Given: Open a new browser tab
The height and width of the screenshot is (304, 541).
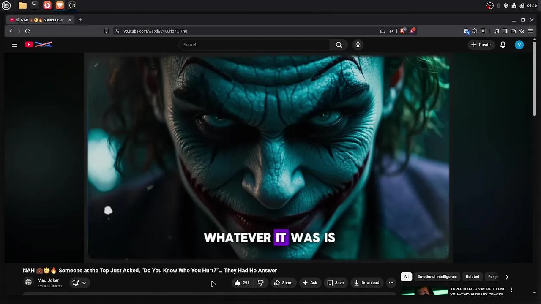Looking at the screenshot, I should [x=80, y=20].
